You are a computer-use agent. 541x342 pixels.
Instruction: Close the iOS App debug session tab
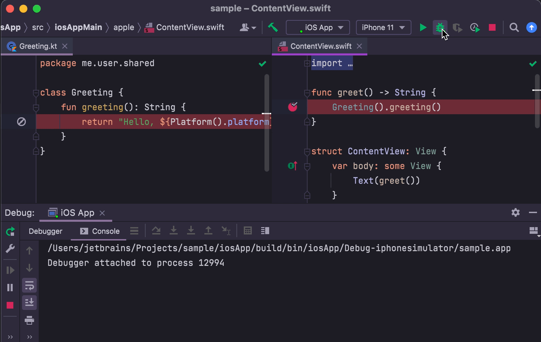click(x=103, y=213)
